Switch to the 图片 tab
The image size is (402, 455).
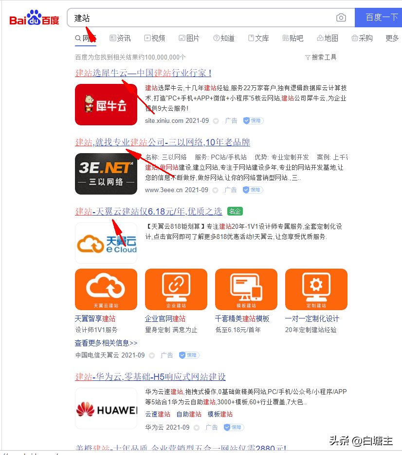(x=189, y=38)
